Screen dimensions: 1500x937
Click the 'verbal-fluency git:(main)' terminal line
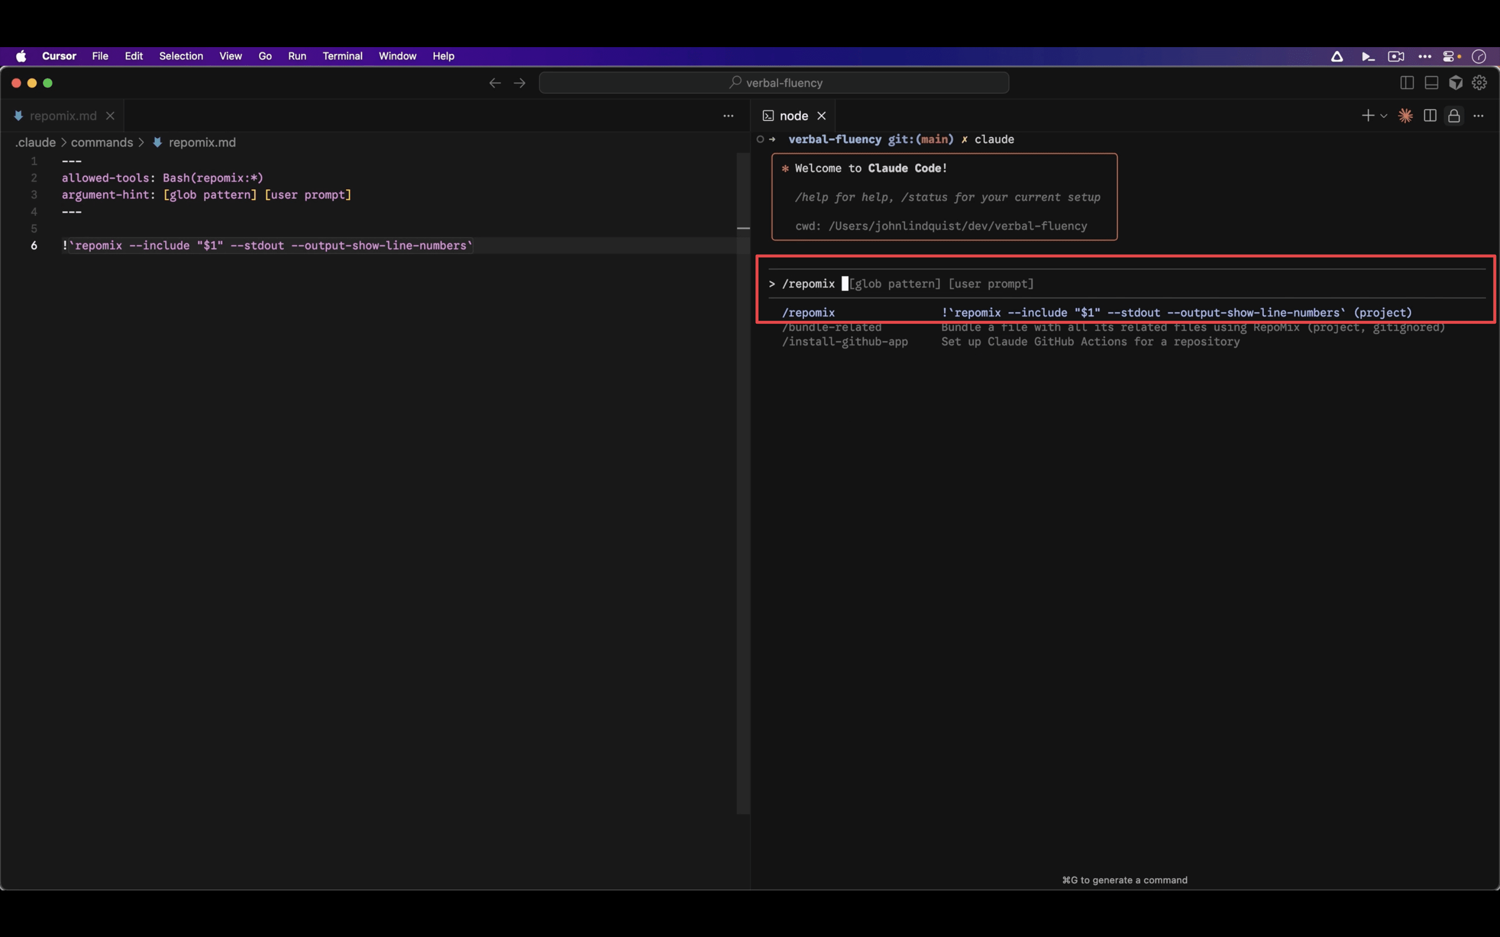point(871,139)
